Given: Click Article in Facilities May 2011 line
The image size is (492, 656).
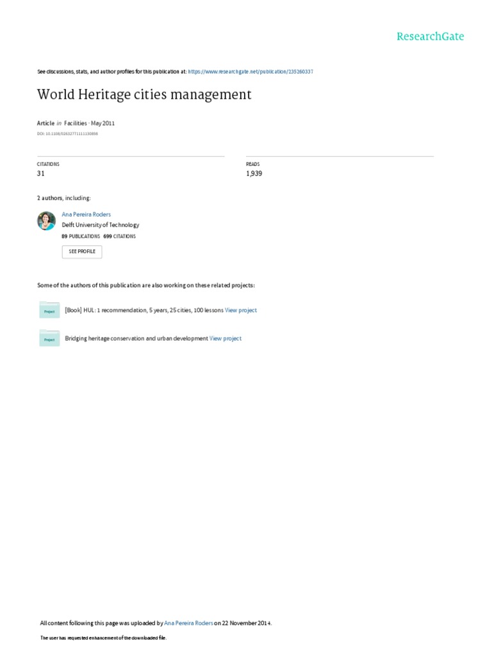Looking at the screenshot, I should (x=76, y=123).
